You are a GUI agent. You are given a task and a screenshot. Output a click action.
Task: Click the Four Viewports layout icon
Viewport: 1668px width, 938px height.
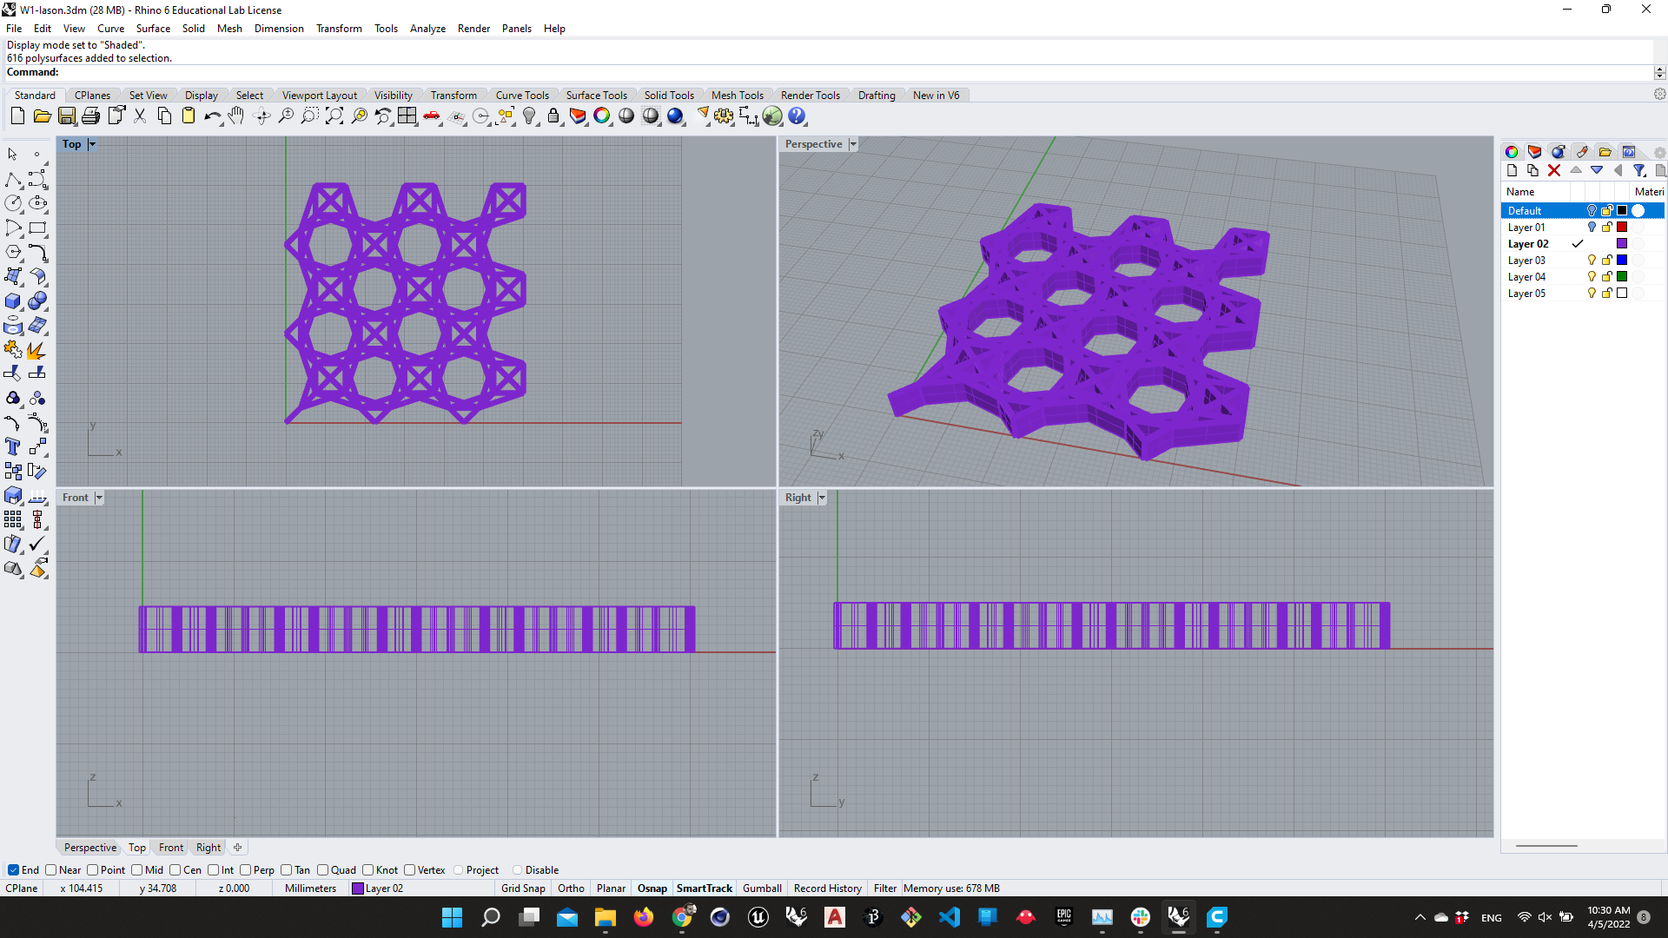click(407, 116)
